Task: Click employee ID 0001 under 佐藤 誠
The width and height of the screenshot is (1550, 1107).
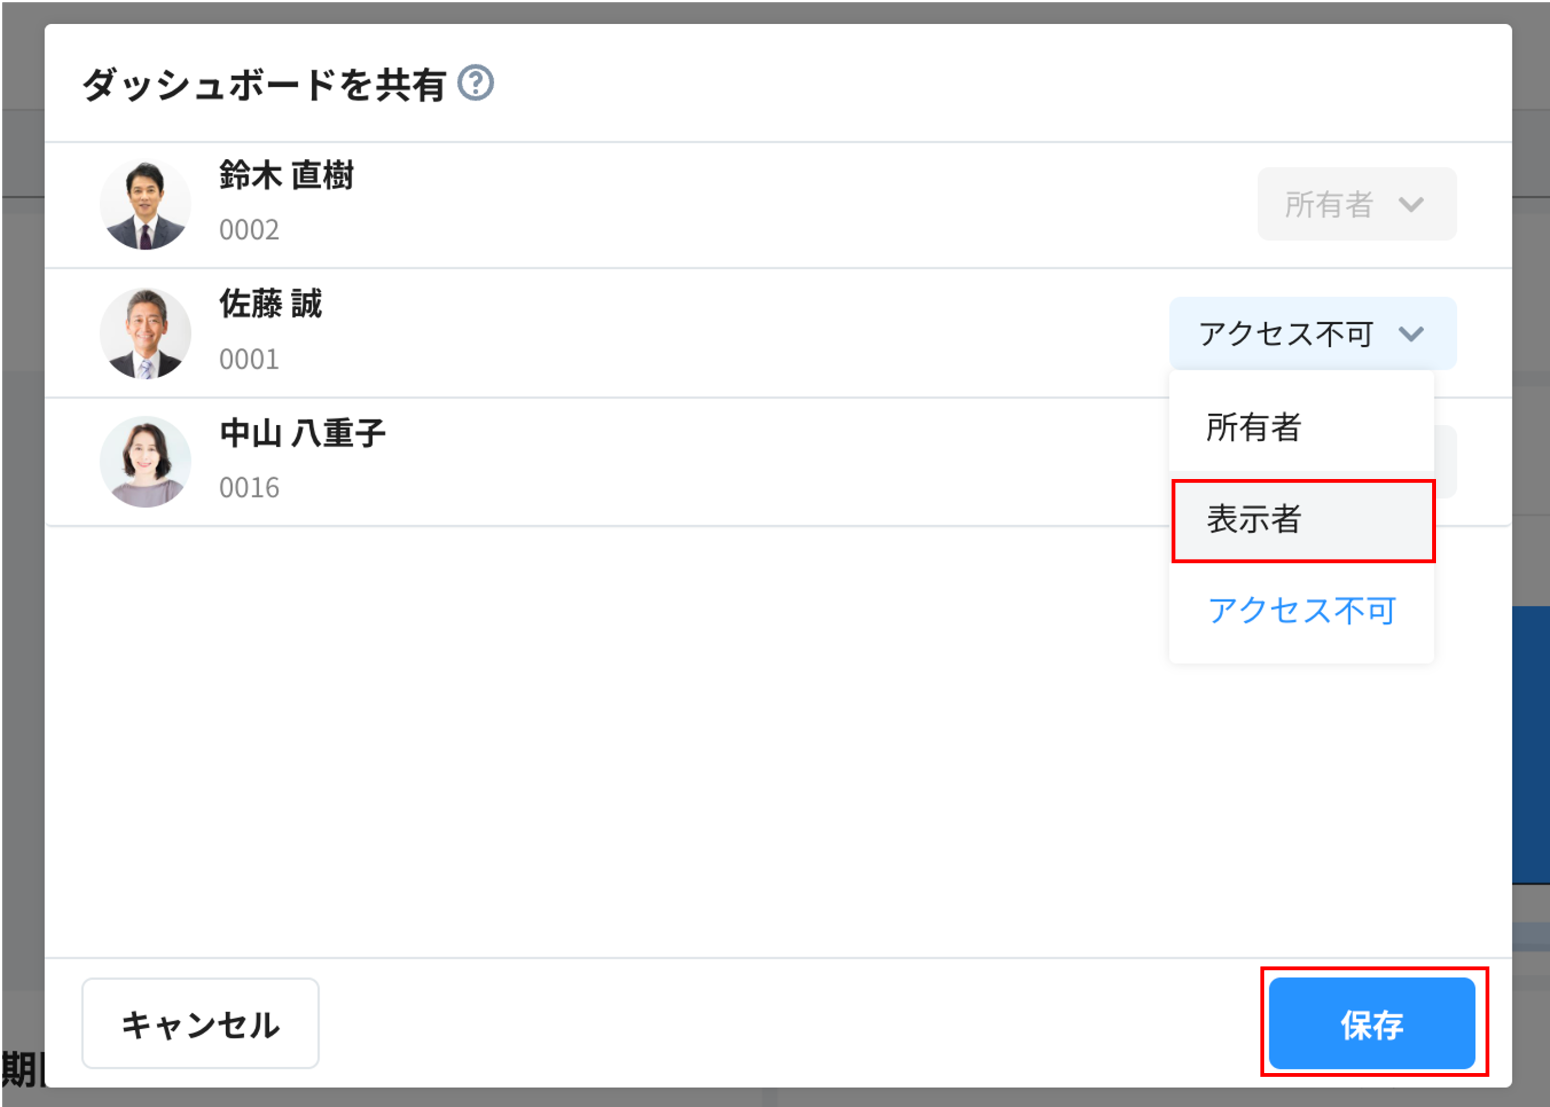Action: click(x=249, y=359)
